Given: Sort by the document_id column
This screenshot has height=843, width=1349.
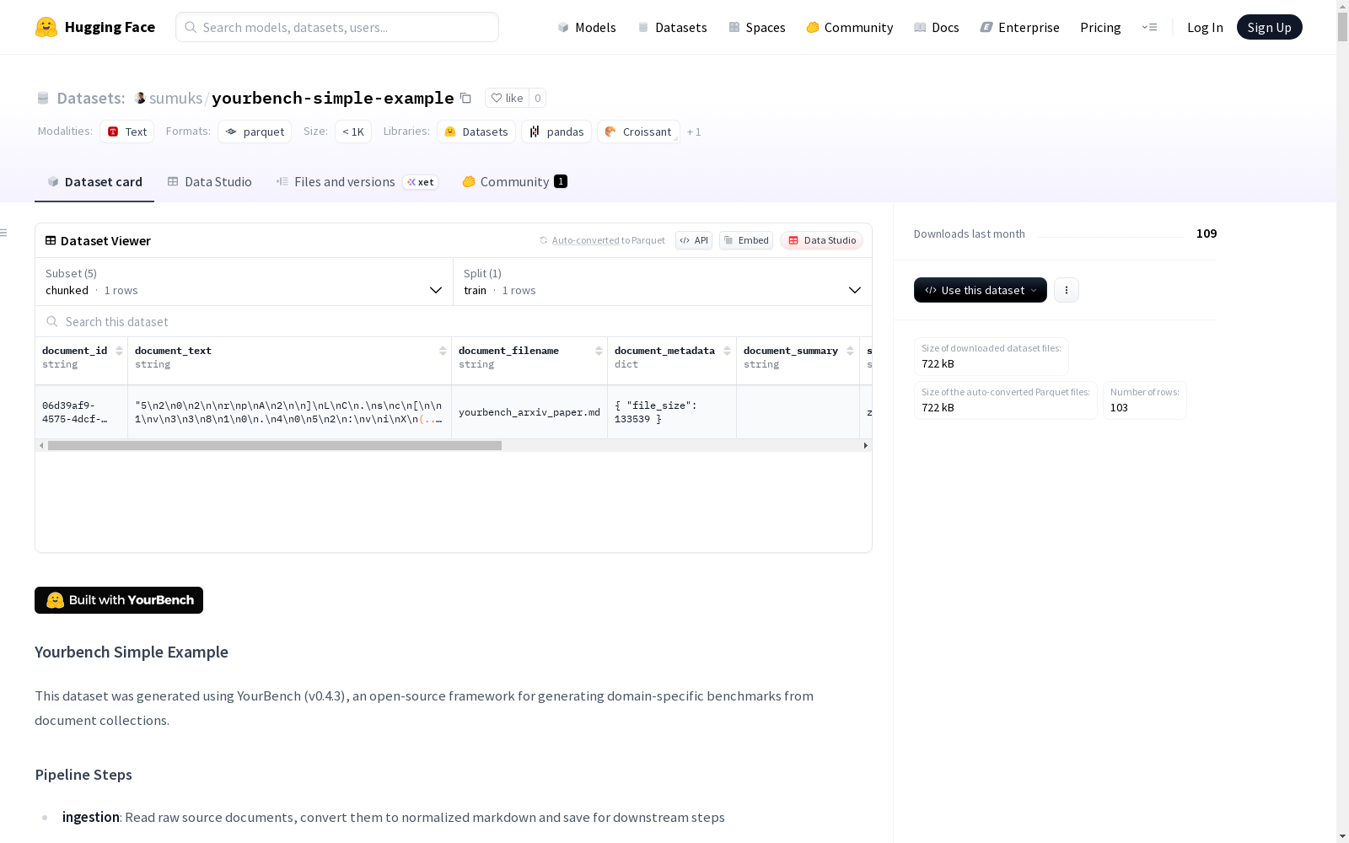Looking at the screenshot, I should [119, 351].
